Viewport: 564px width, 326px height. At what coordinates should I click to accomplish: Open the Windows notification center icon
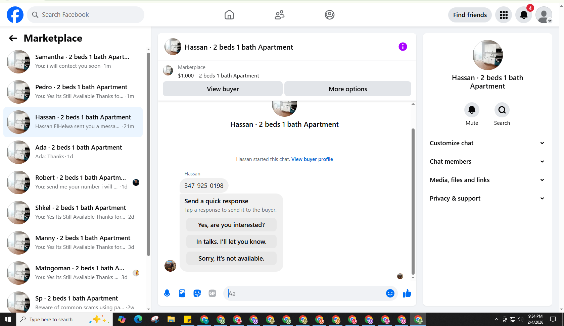click(x=553, y=319)
